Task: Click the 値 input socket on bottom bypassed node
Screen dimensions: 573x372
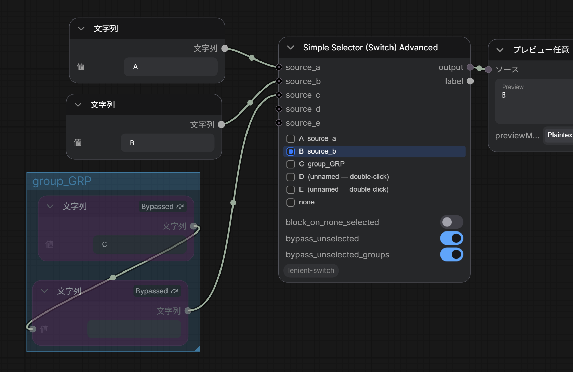Action: tap(33, 329)
